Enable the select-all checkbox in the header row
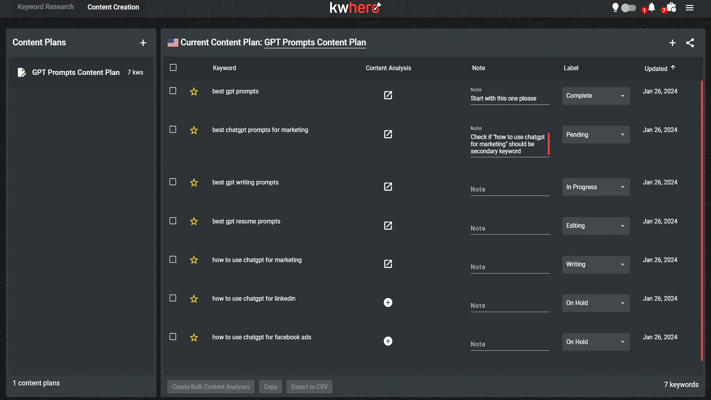 (x=173, y=67)
